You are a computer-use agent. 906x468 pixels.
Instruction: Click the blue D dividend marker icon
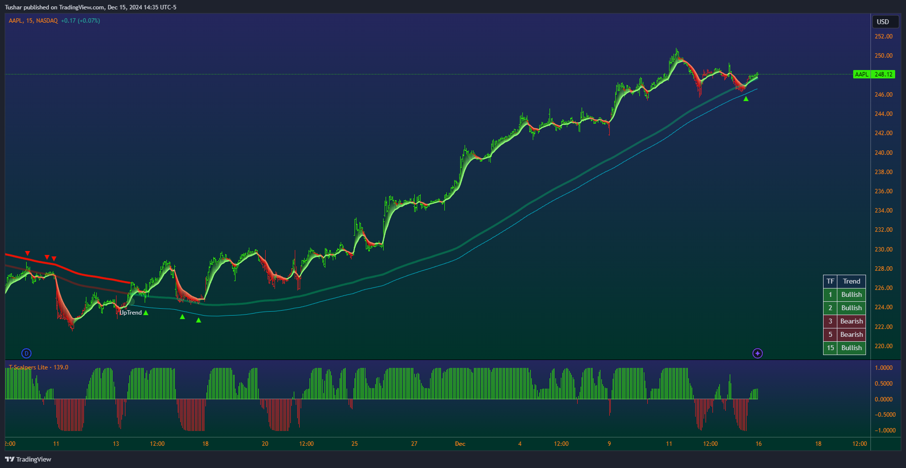click(x=27, y=353)
